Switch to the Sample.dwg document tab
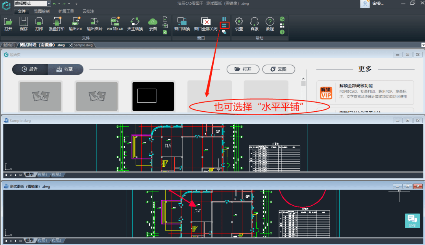Screen dimensions: 425x245 click(83, 45)
